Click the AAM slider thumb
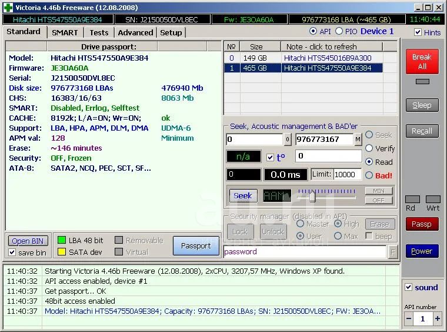 [x=312, y=196]
